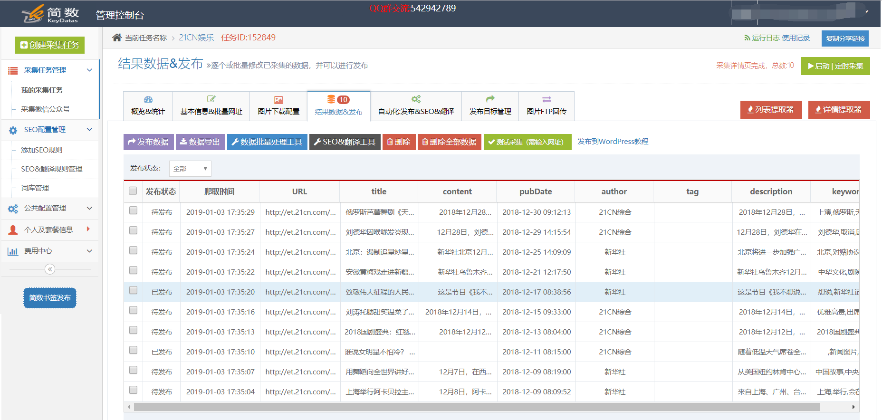Click the edit icon on 基本信息&批量网址 tab
Image resolution: width=882 pixels, height=420 pixels.
(x=211, y=99)
